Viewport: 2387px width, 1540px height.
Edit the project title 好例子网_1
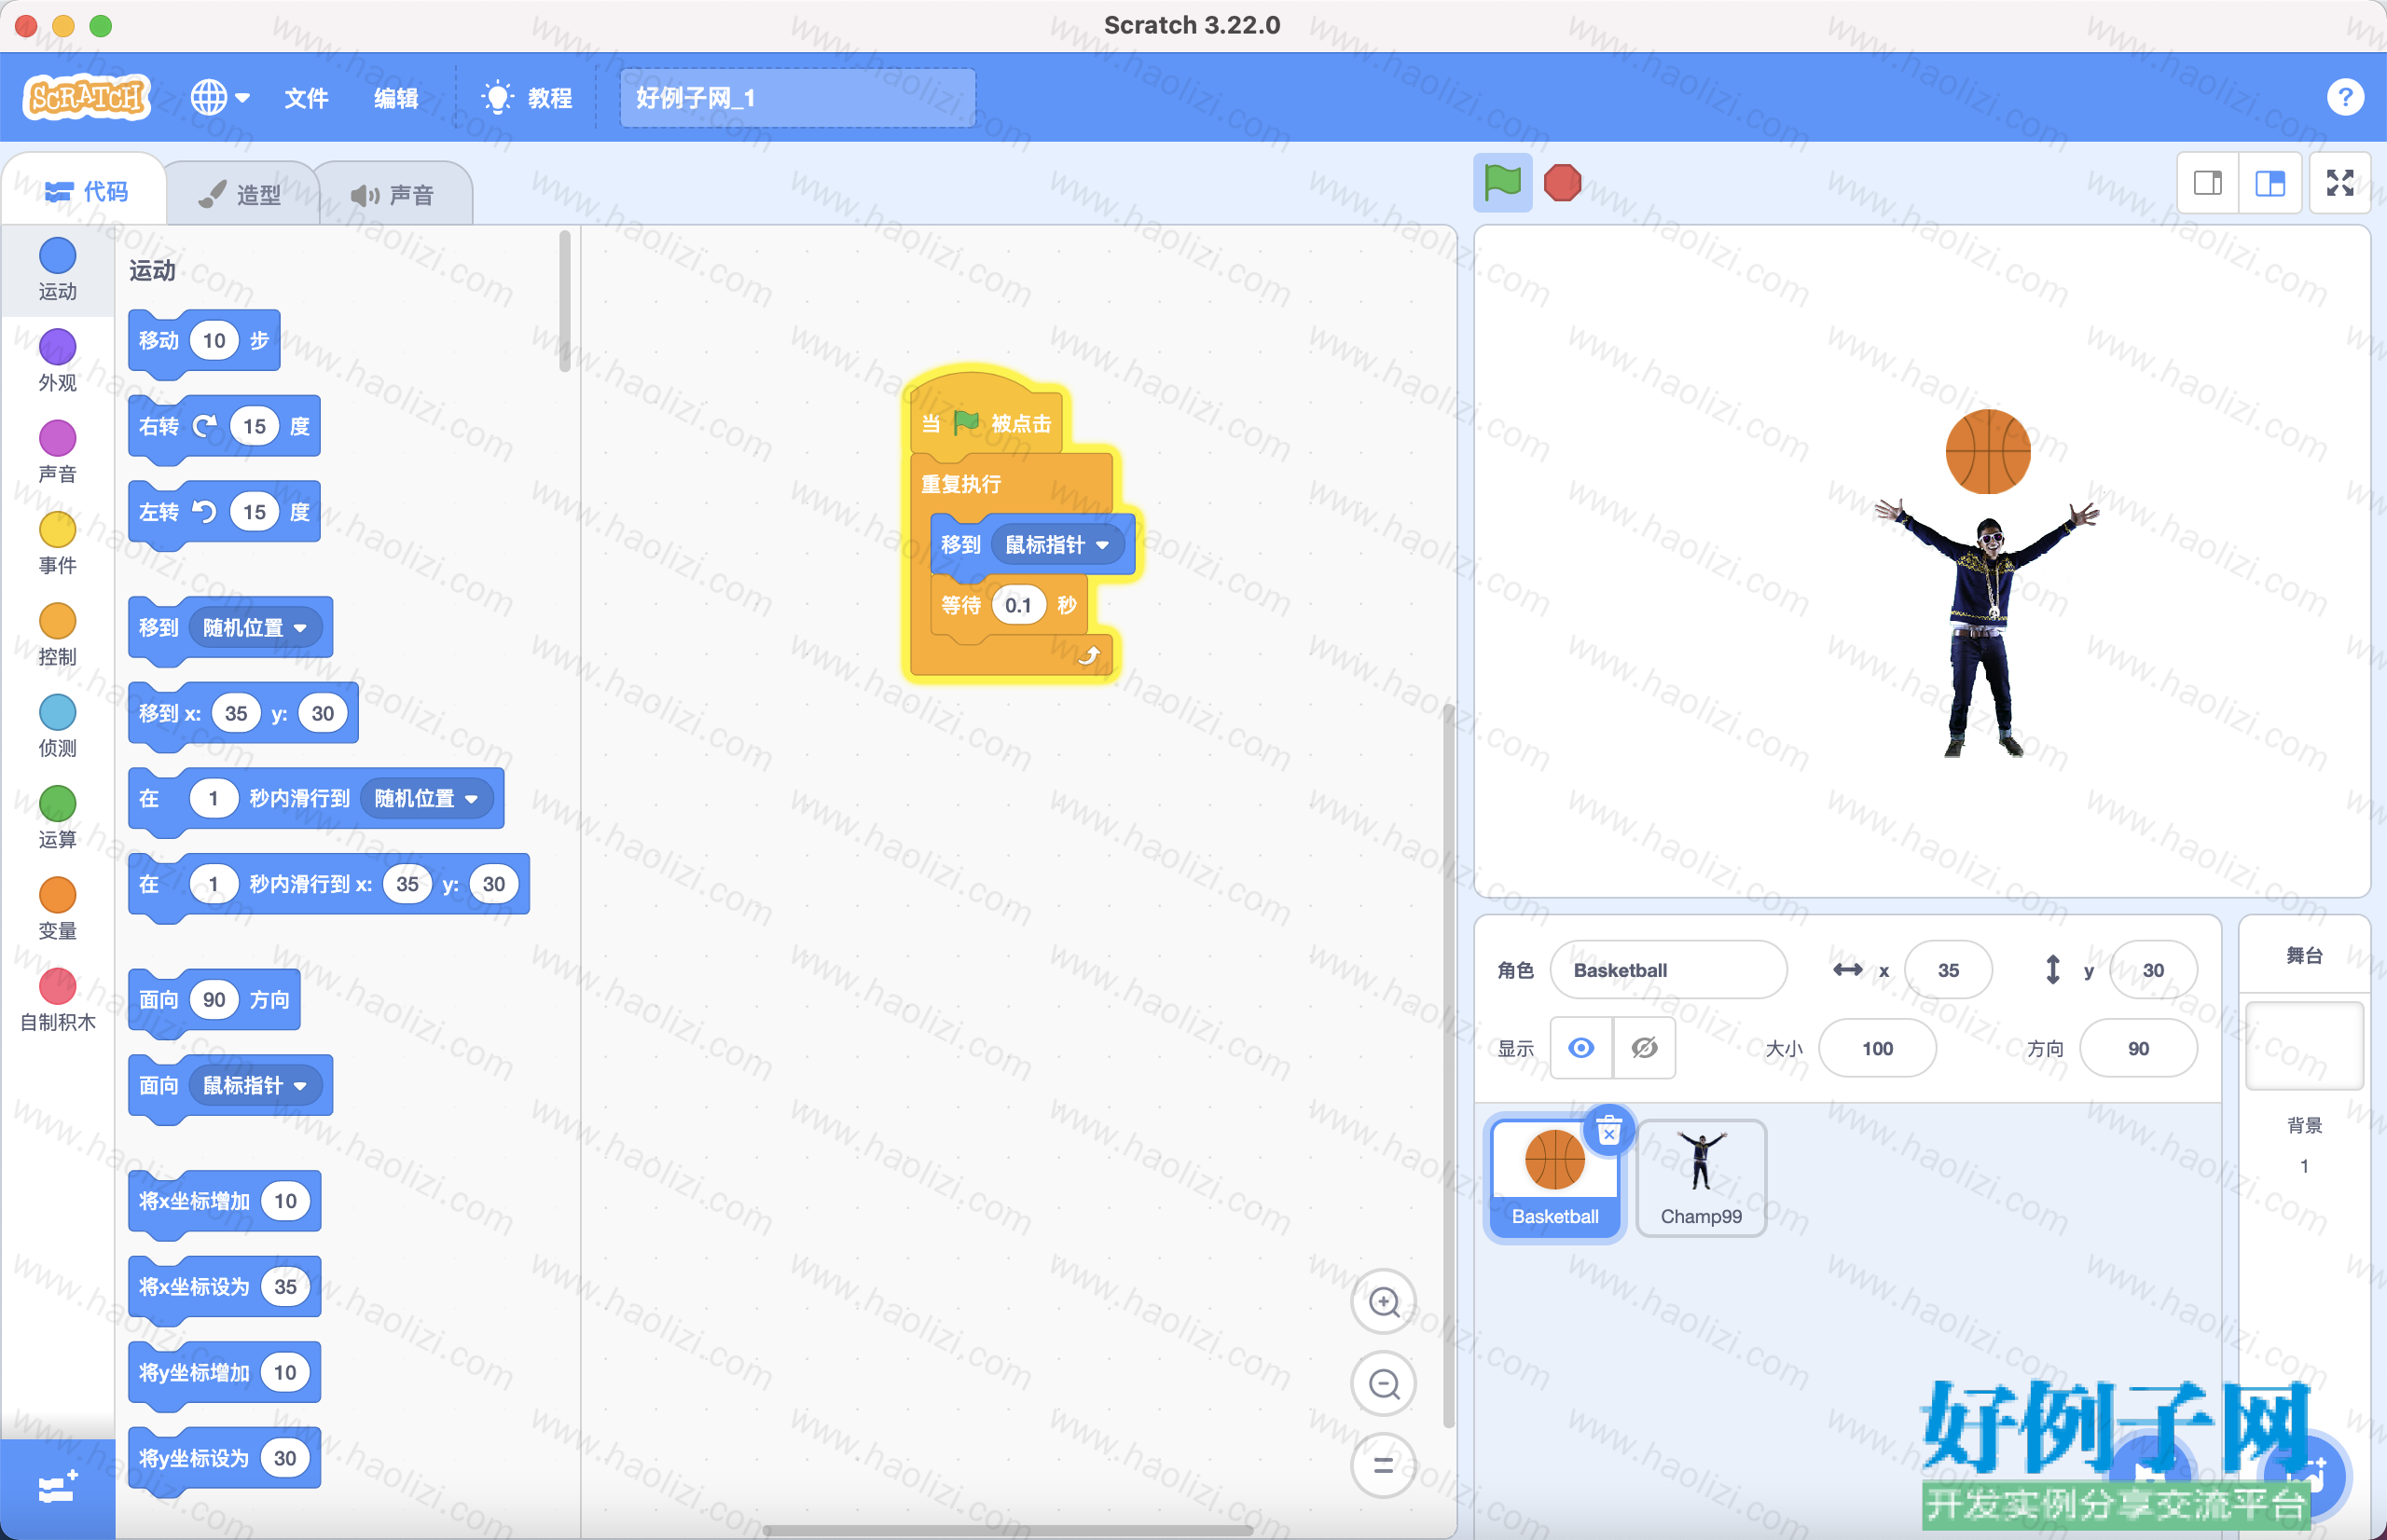(x=797, y=98)
